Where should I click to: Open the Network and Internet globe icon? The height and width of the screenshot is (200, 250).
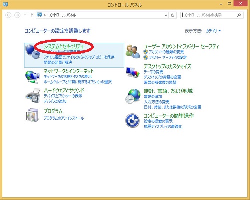click(33, 77)
